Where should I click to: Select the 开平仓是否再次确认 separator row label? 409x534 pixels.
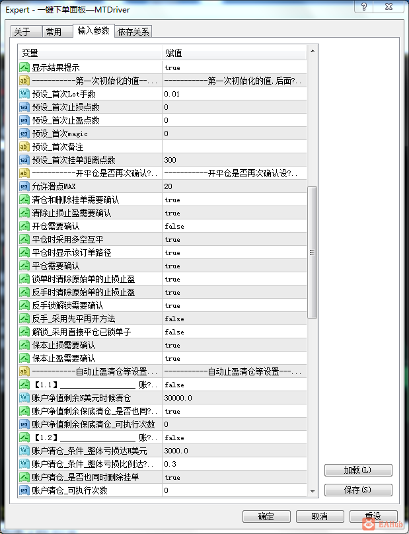pyautogui.click(x=94, y=173)
